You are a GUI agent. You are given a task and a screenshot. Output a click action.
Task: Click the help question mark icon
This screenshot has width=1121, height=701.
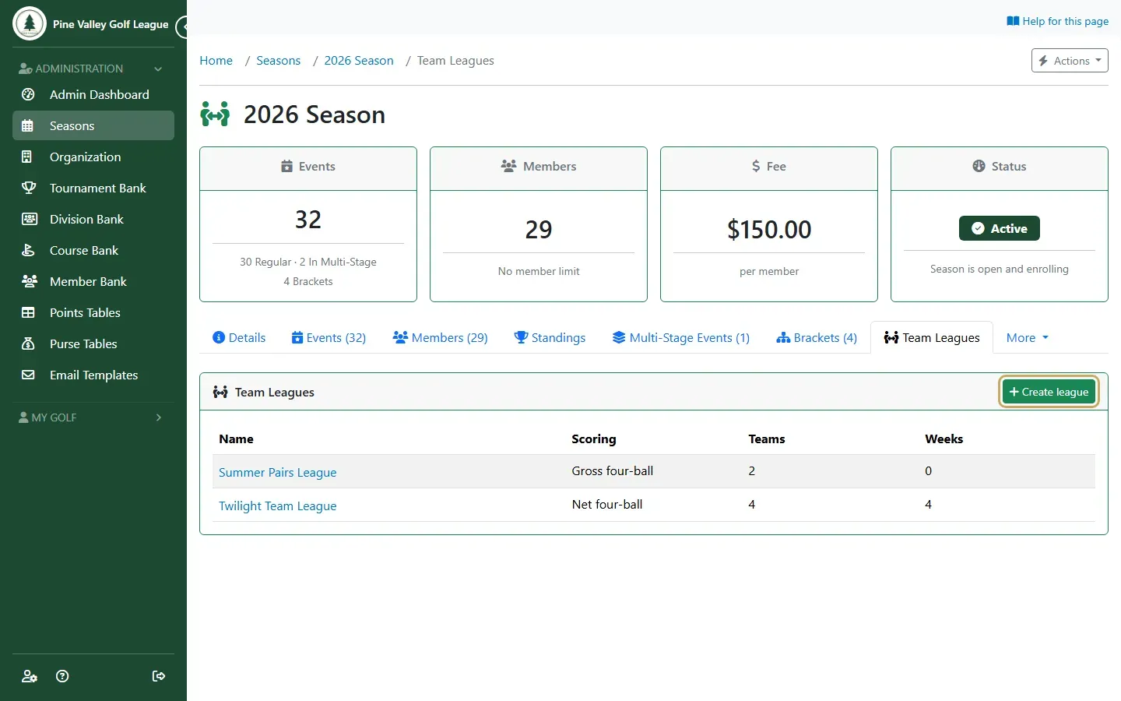click(62, 676)
